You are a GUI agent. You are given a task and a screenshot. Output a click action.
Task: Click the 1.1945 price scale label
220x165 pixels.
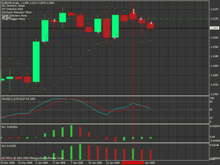(214, 56)
